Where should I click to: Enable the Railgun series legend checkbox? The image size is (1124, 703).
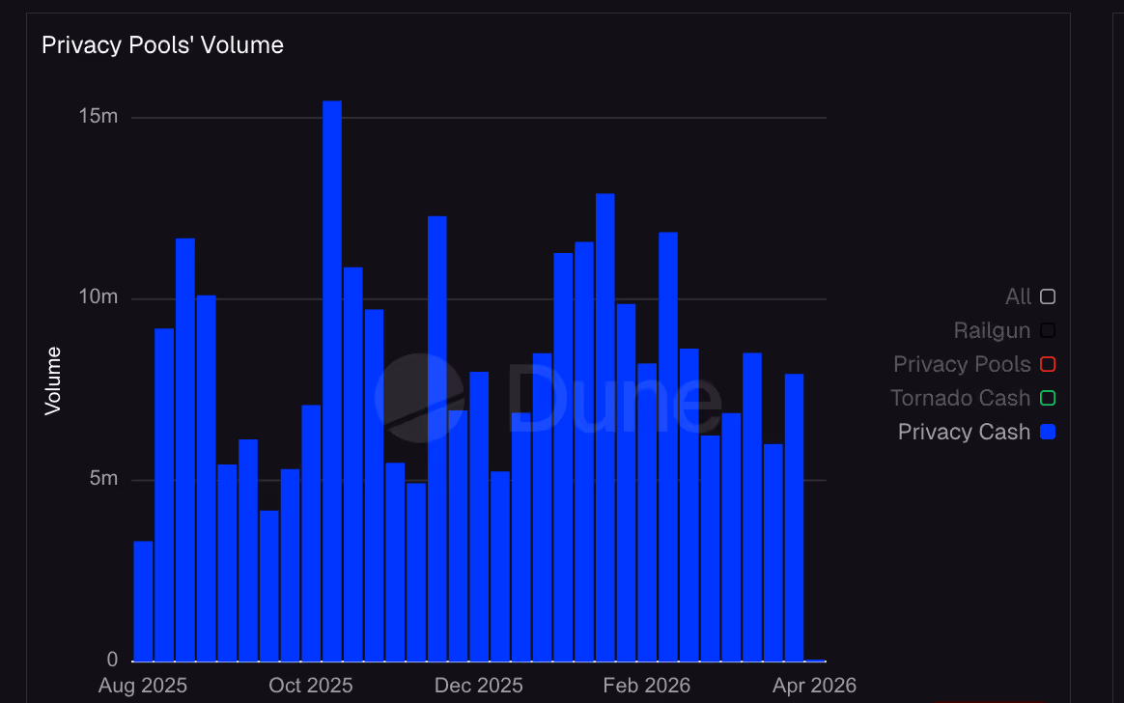(x=1048, y=330)
